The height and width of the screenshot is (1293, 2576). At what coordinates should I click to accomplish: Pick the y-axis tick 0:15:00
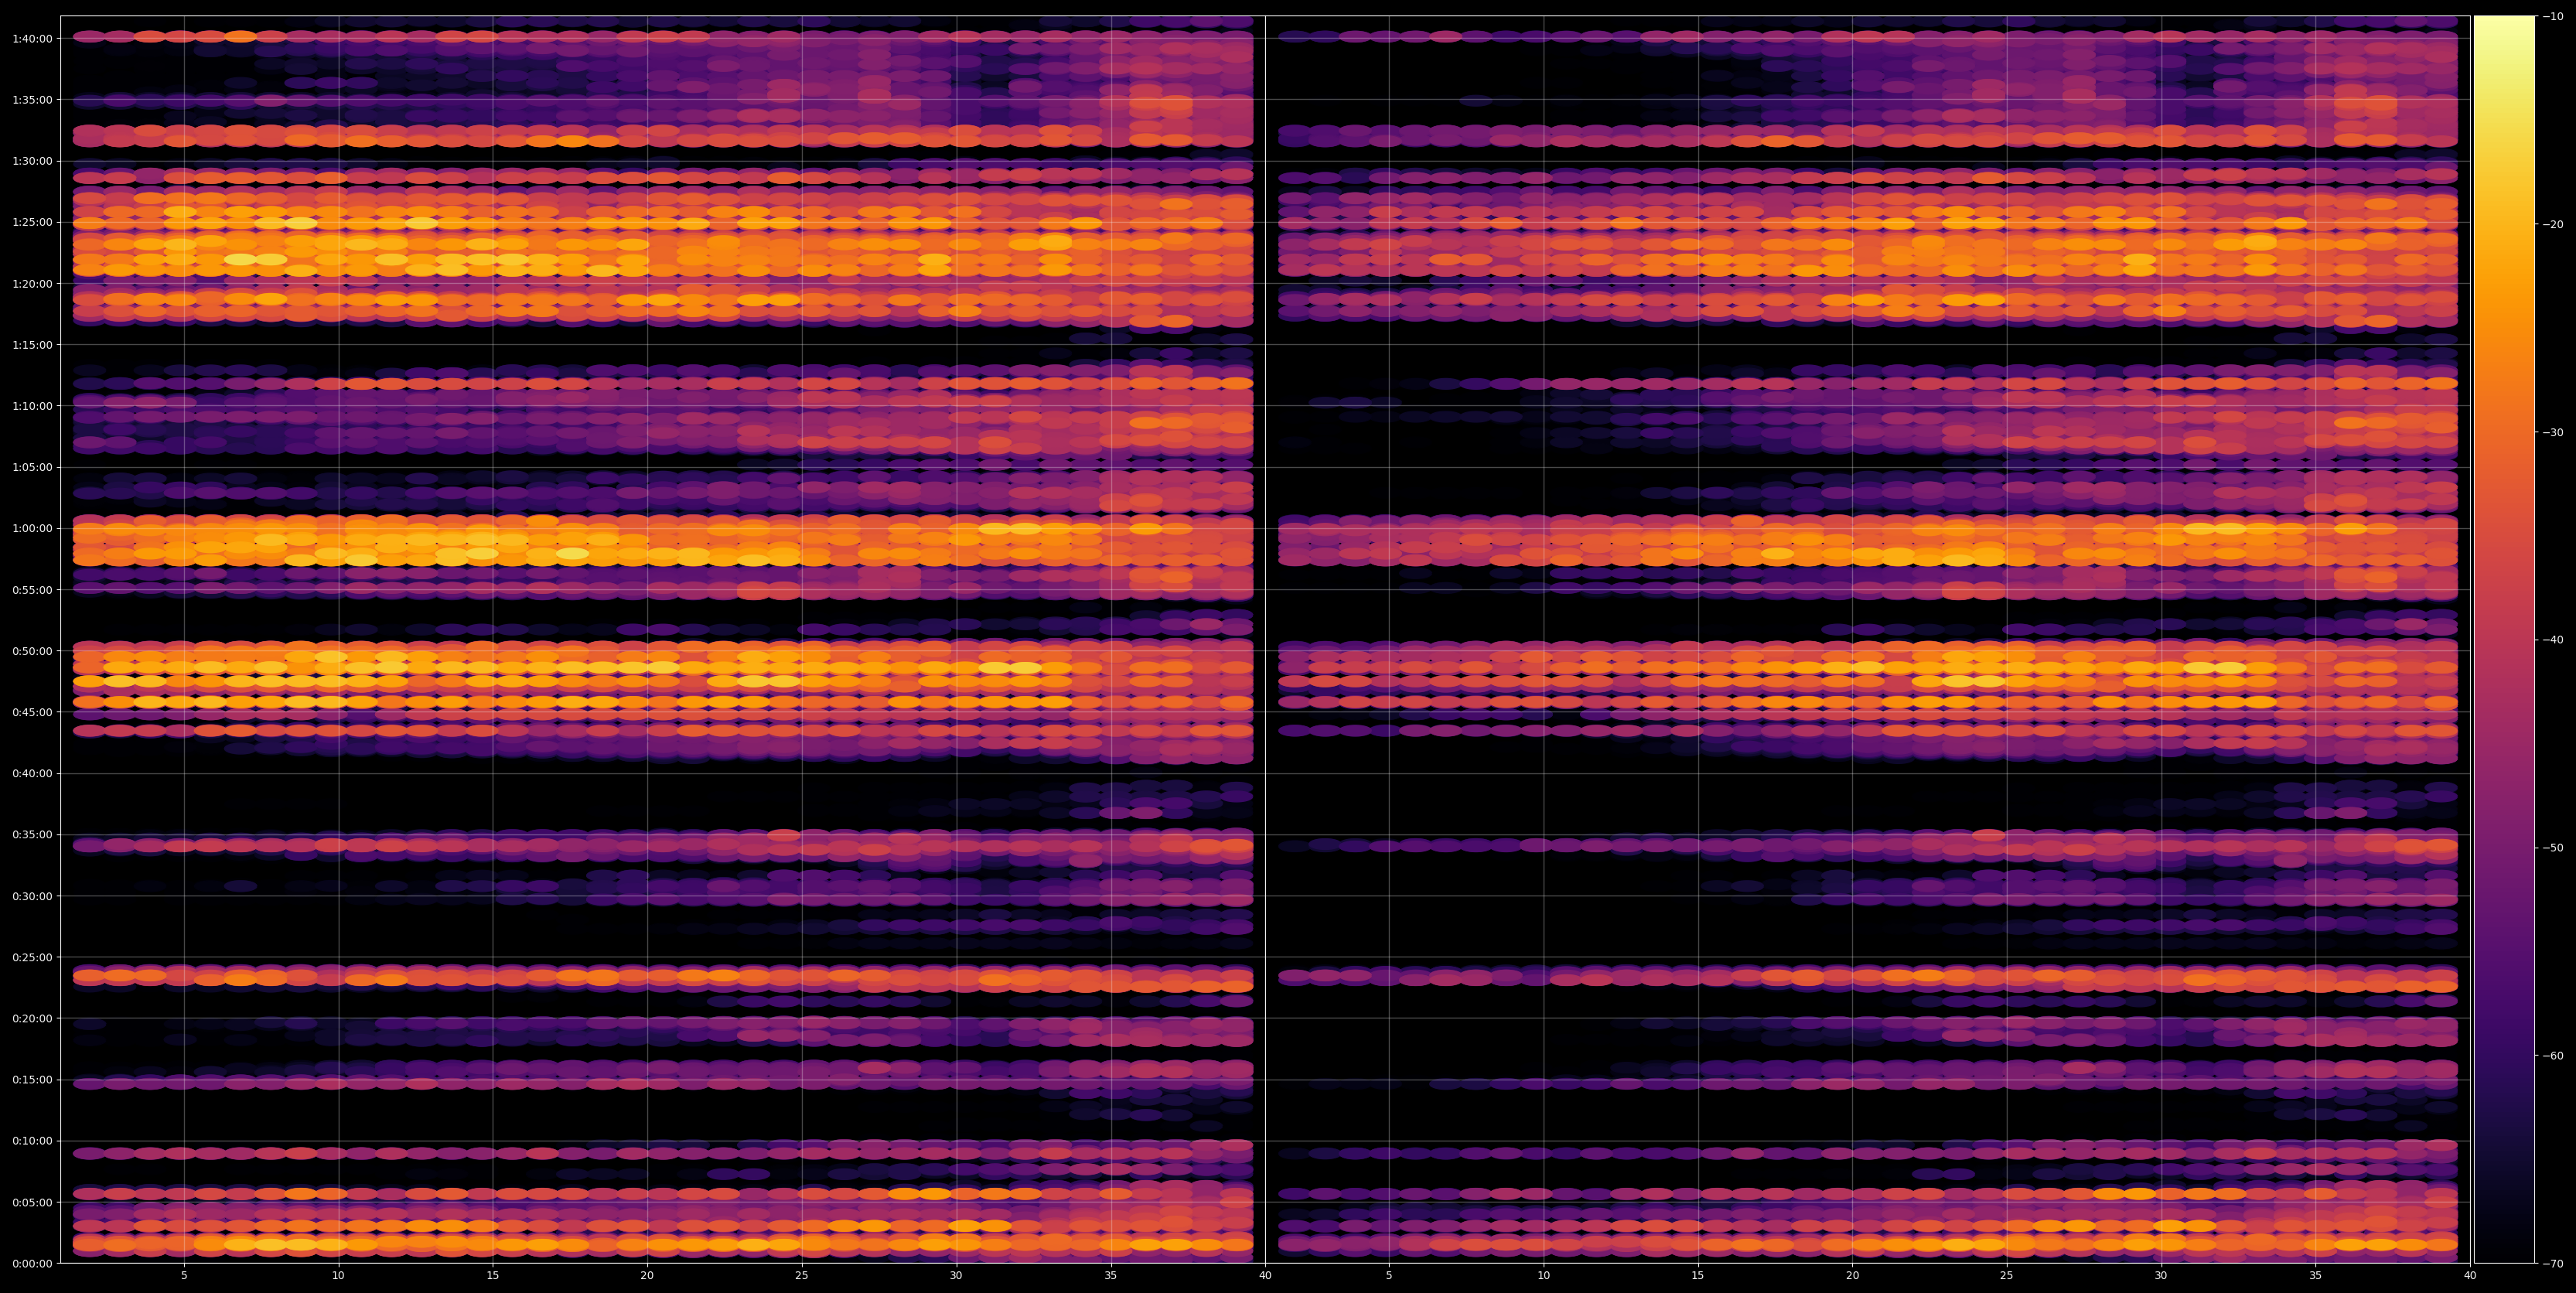tap(32, 1080)
